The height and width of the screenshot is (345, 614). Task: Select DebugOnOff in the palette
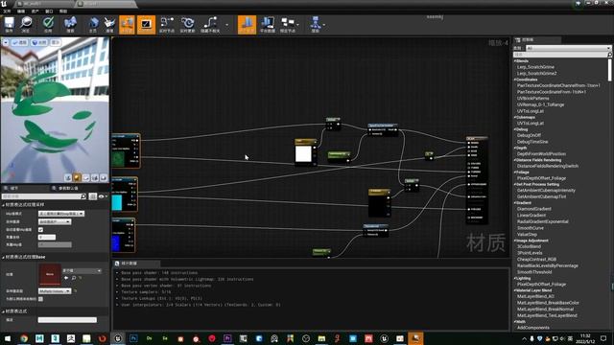click(529, 135)
